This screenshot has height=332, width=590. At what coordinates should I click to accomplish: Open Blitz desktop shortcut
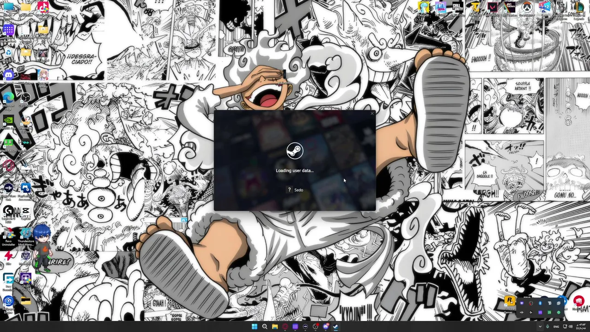(8, 257)
